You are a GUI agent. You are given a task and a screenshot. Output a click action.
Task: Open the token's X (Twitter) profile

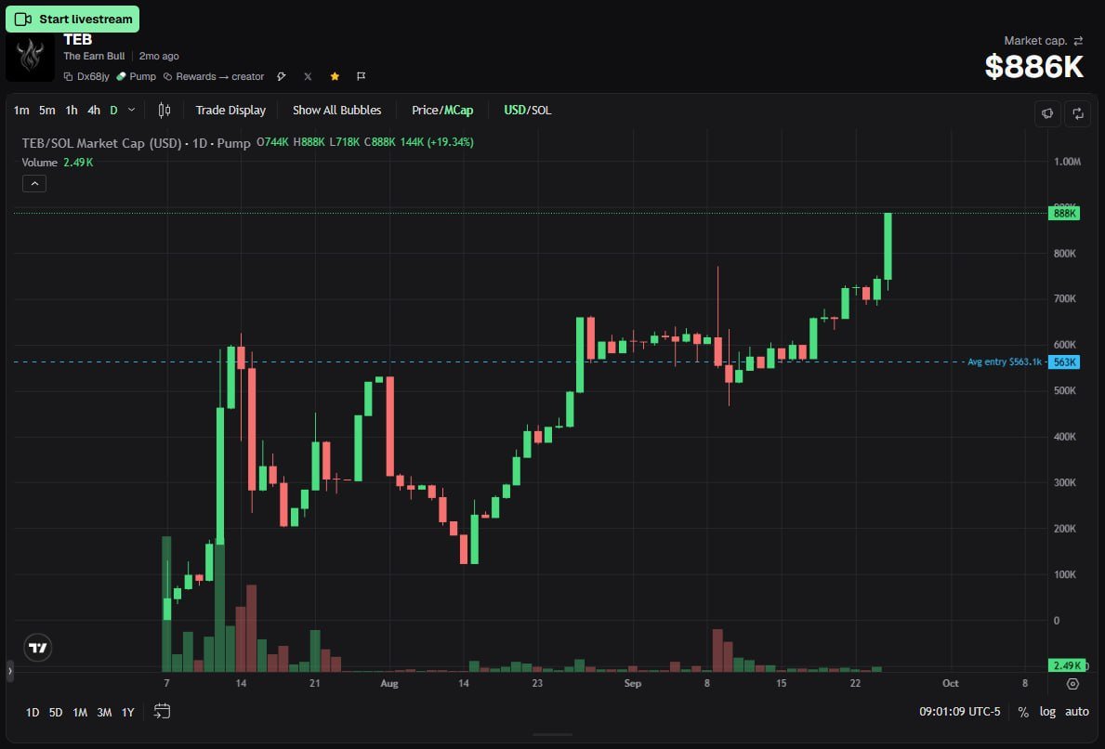tap(308, 76)
